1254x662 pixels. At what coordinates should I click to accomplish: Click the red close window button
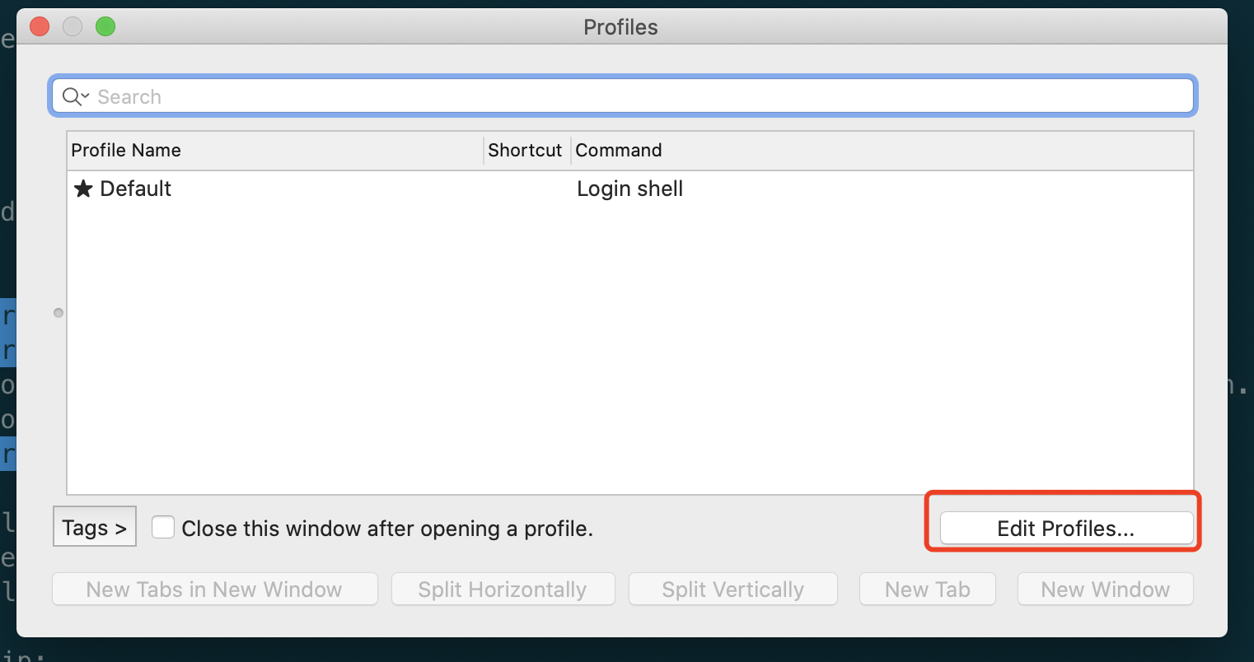tap(40, 27)
